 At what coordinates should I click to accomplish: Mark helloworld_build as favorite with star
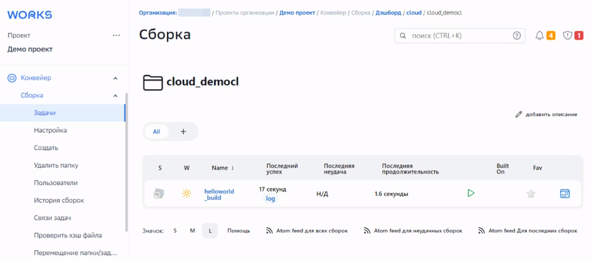(531, 194)
